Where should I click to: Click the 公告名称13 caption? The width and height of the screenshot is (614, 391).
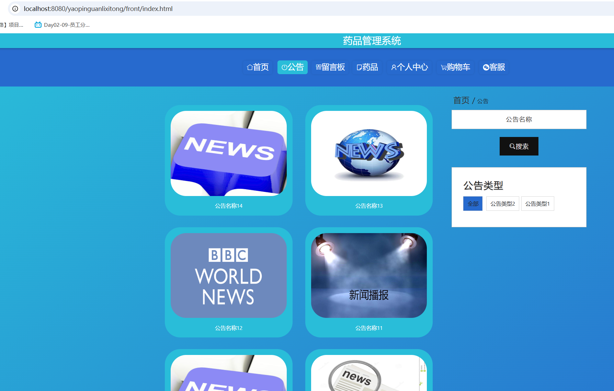tap(369, 206)
